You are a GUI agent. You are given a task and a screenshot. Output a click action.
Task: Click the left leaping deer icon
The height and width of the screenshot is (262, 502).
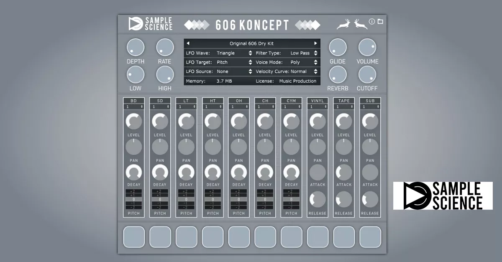coord(343,25)
